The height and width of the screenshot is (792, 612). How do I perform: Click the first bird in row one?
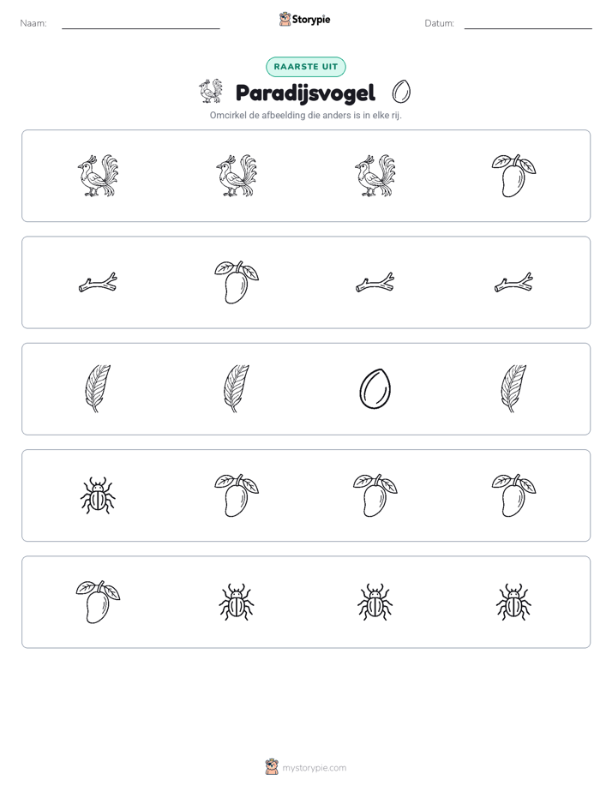(x=98, y=176)
